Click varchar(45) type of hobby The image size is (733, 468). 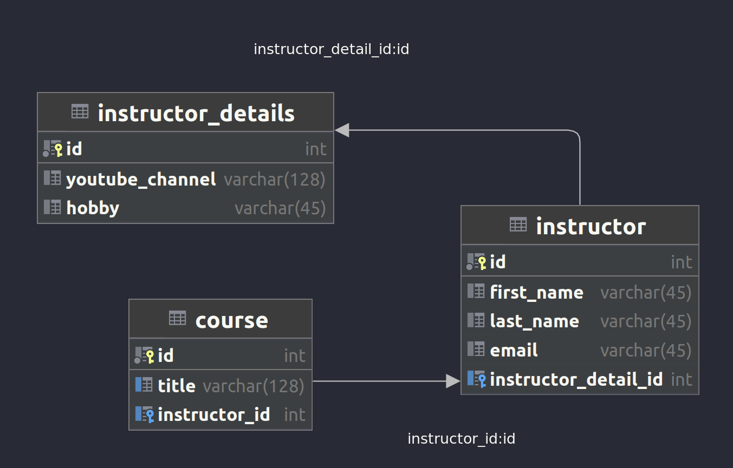280,208
